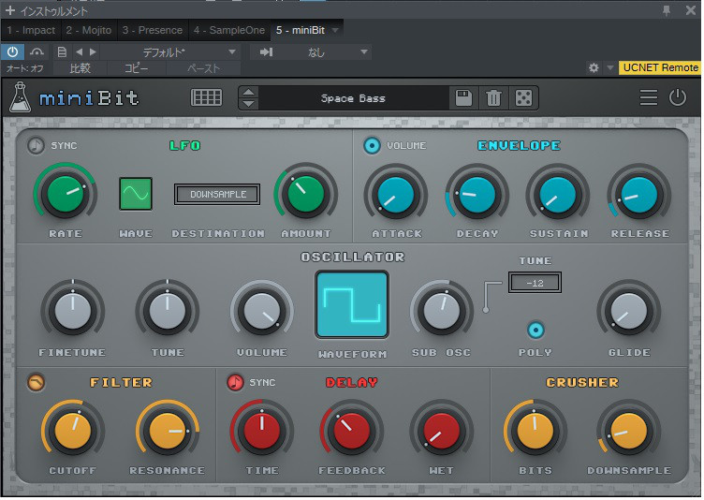Click the 比較 compare button

[81, 68]
